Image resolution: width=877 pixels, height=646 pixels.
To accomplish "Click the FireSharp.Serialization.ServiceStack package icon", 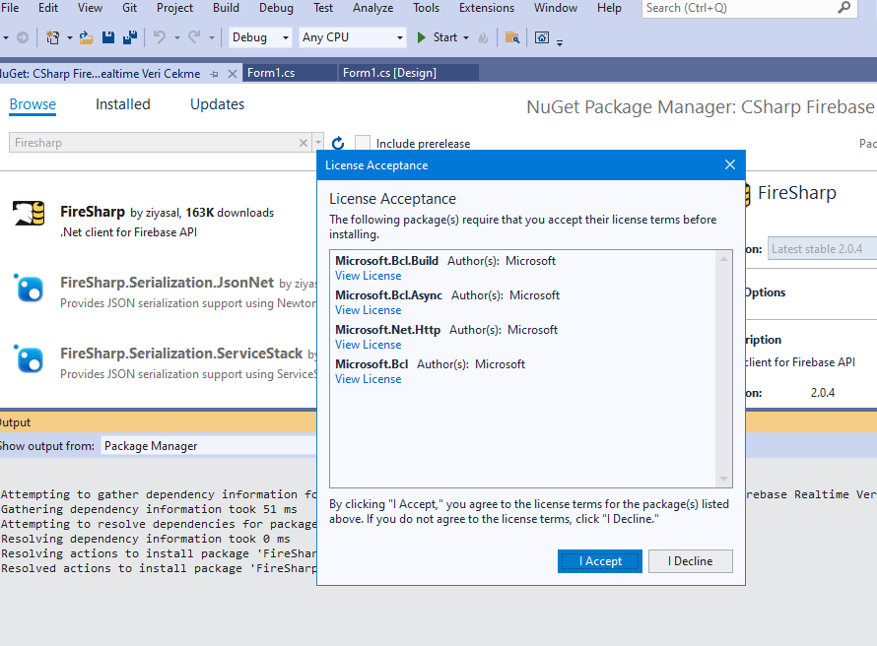I will pyautogui.click(x=30, y=358).
